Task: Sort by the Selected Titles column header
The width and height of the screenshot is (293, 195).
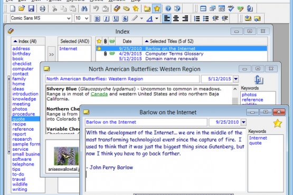Action: pyautogui.click(x=205, y=41)
